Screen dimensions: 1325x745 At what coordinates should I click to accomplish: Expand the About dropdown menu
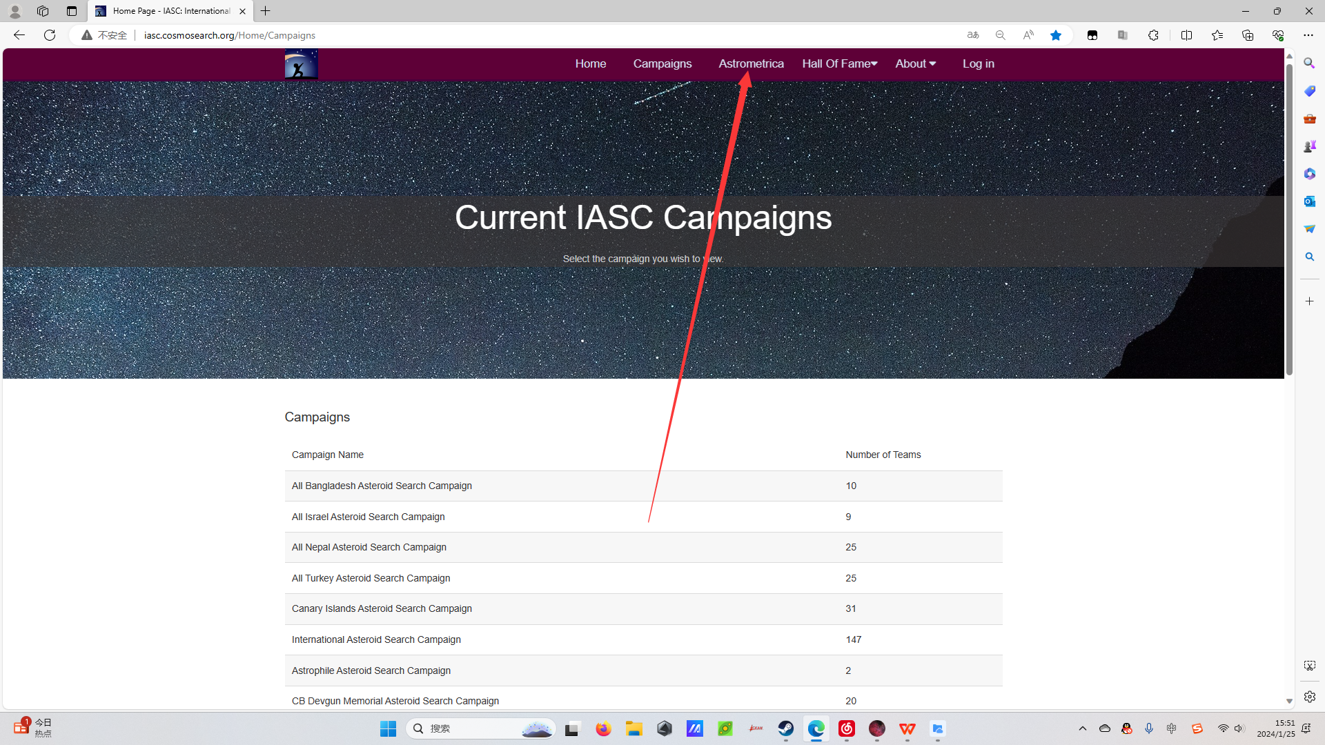click(x=915, y=63)
